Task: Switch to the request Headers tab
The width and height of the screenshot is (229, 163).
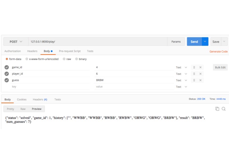Action: point(32,51)
